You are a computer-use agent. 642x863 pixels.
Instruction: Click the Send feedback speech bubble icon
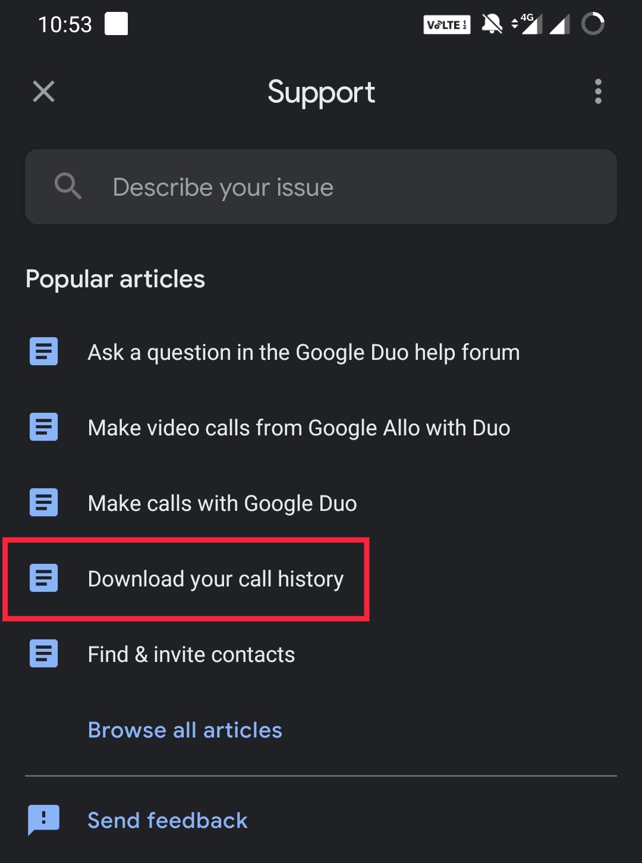[x=43, y=819]
